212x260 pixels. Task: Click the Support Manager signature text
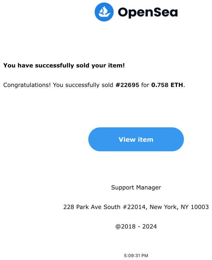tap(136, 187)
